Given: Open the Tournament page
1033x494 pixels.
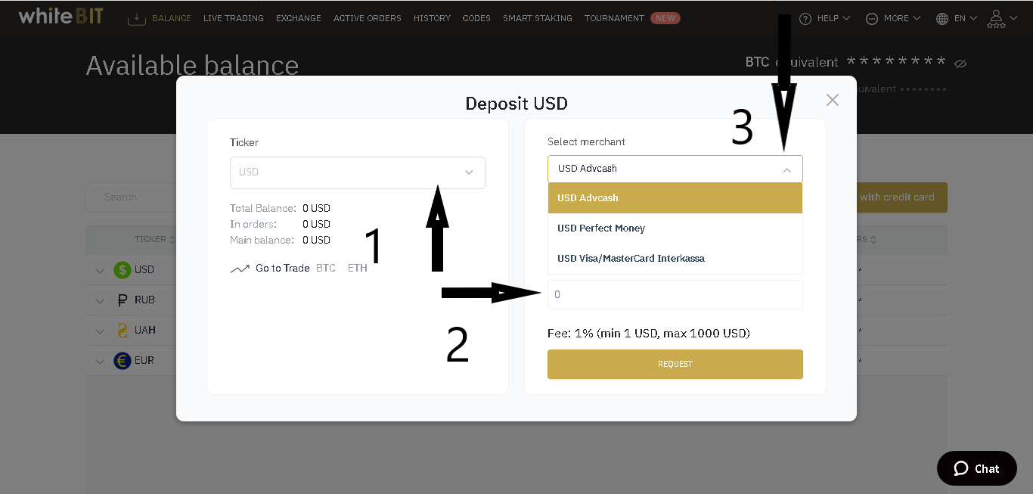Looking at the screenshot, I should (614, 18).
